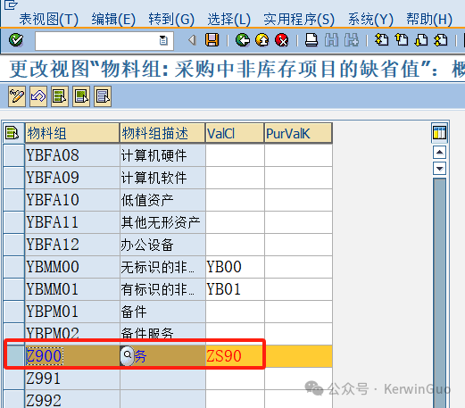Click the table select-all corner icon
The image size is (465, 408).
(12, 133)
